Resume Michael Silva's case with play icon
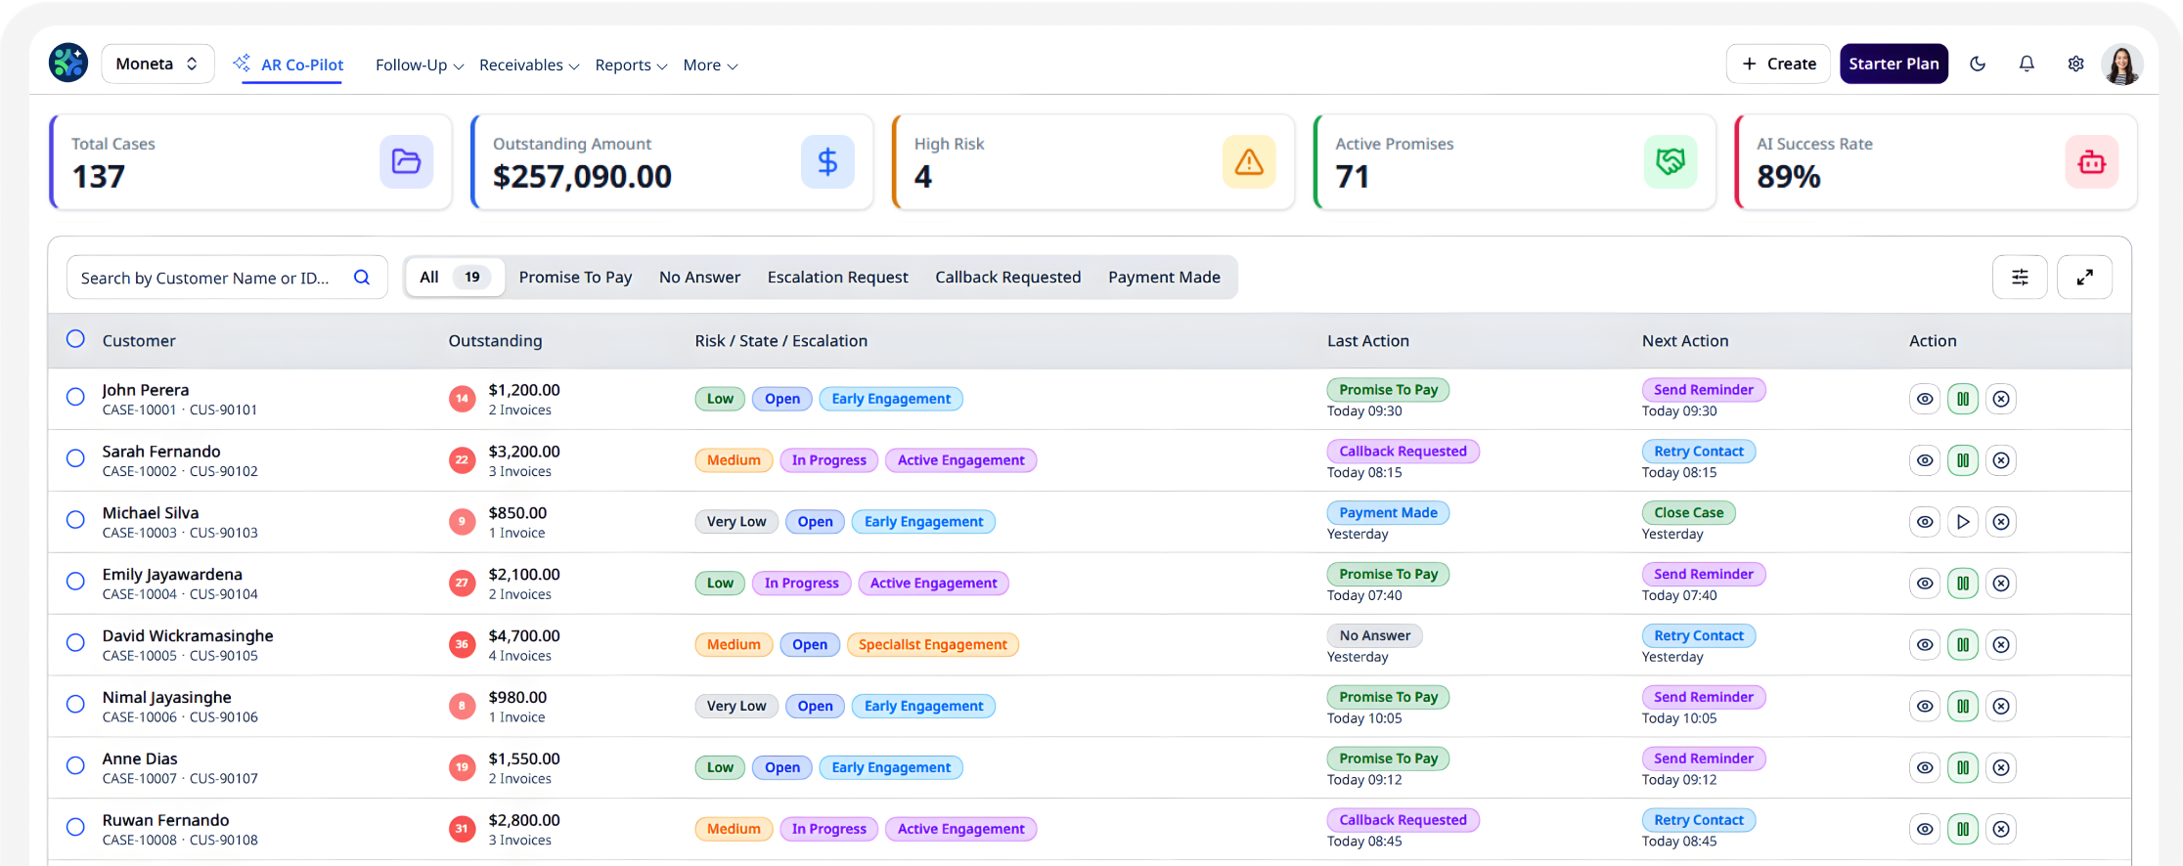Screen dimensions: 2183x866 (1963, 522)
